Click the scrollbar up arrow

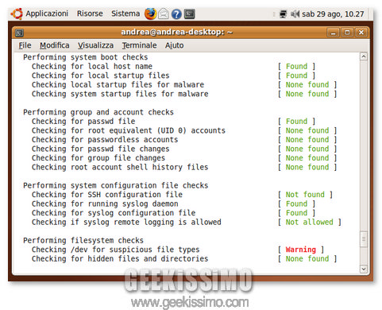(x=364, y=56)
